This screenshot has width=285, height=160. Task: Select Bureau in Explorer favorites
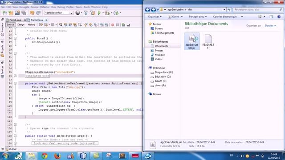click(159, 28)
